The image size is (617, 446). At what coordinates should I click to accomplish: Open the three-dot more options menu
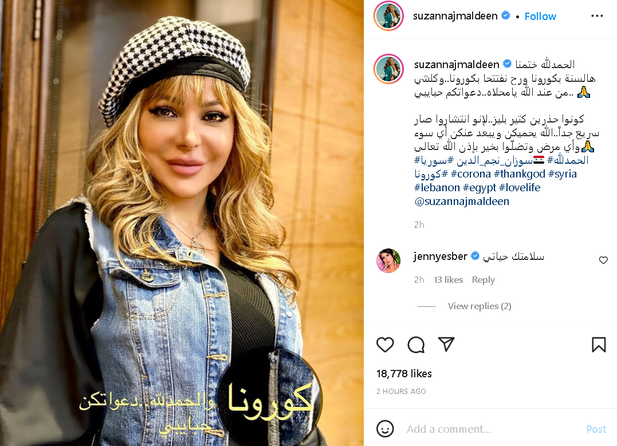[597, 15]
